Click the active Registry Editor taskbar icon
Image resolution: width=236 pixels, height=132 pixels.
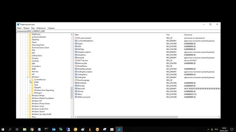[x=119, y=129]
